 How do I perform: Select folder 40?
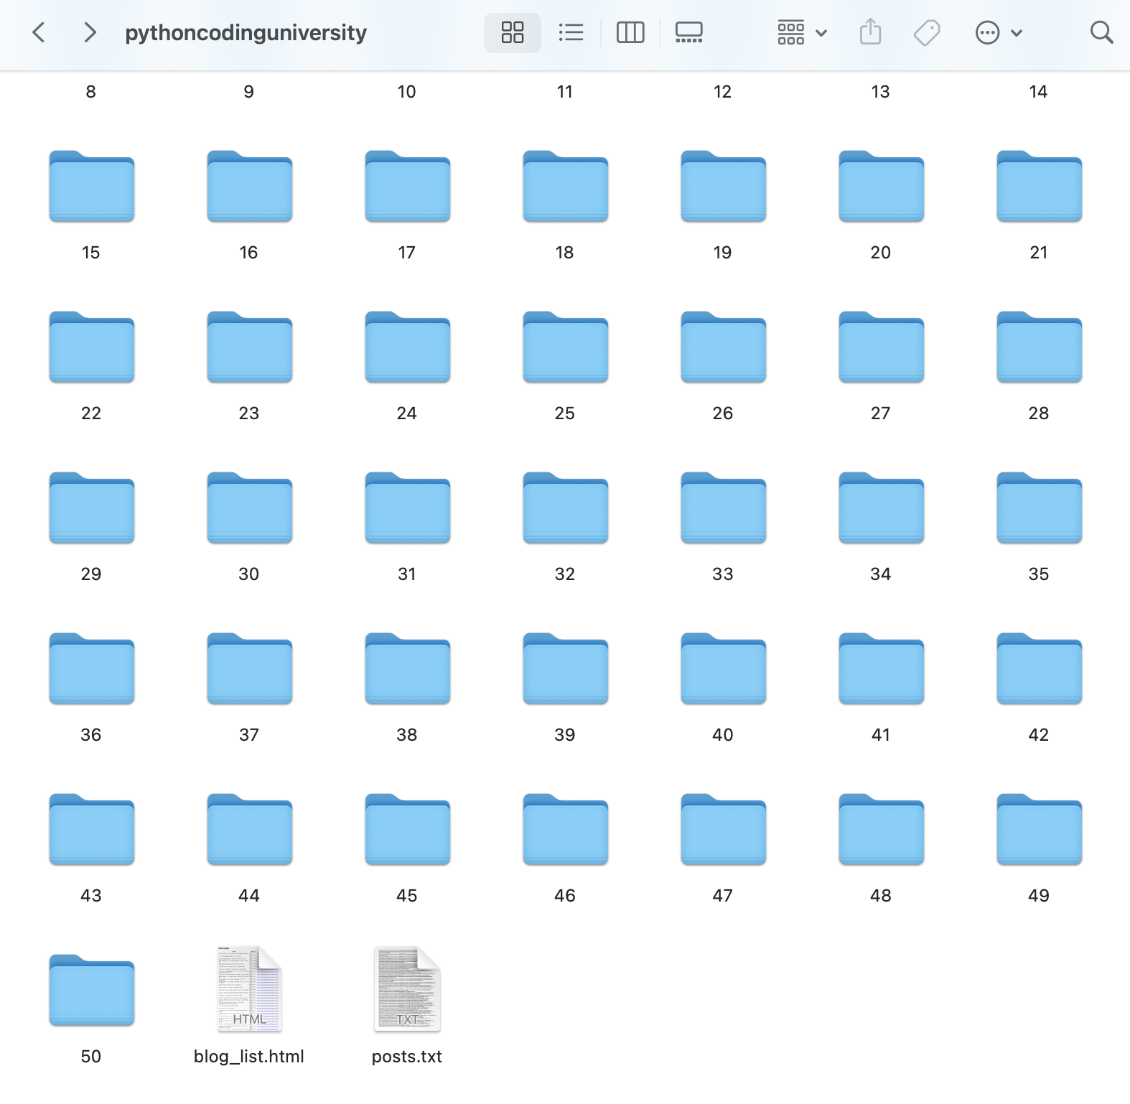click(x=724, y=668)
